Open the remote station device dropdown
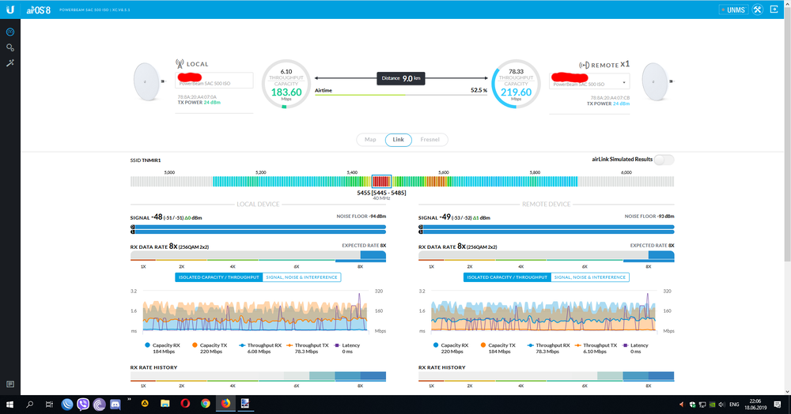The height and width of the screenshot is (414, 791). click(626, 82)
